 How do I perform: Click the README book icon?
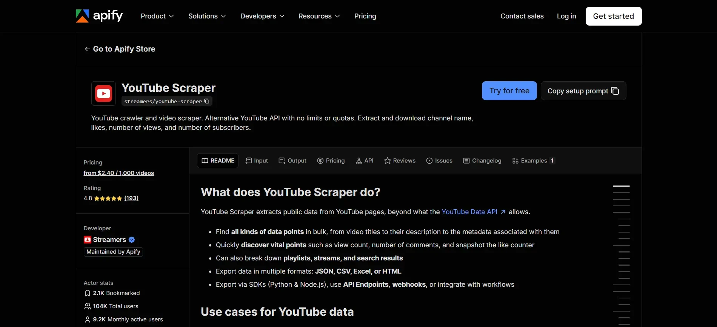[x=205, y=161]
